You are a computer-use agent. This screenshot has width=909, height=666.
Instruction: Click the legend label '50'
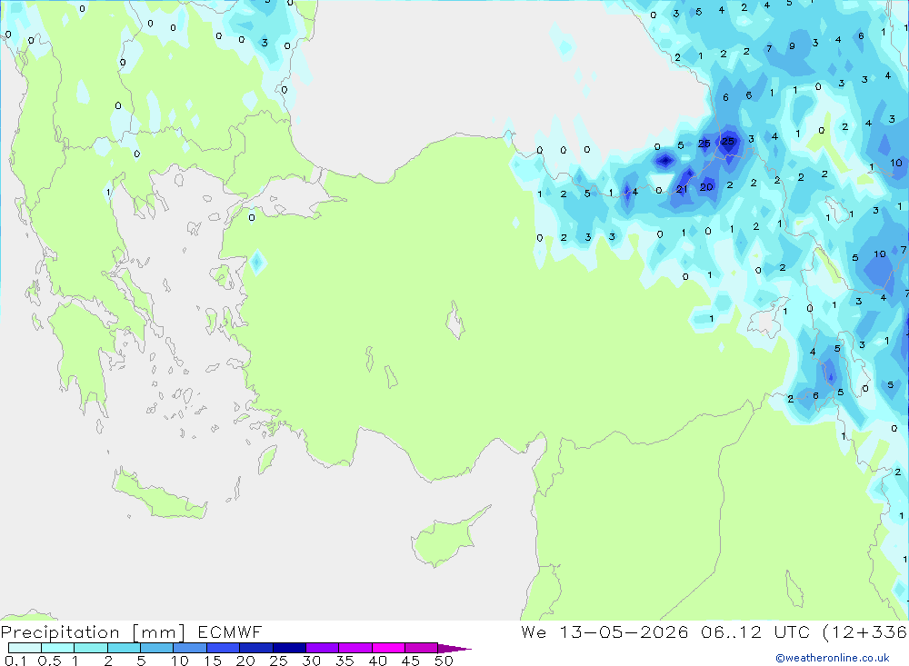[444, 661]
